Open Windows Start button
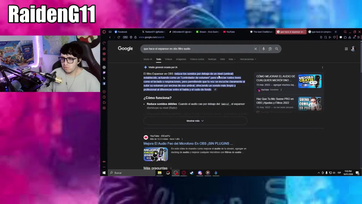362x204 pixels. [x=104, y=173]
